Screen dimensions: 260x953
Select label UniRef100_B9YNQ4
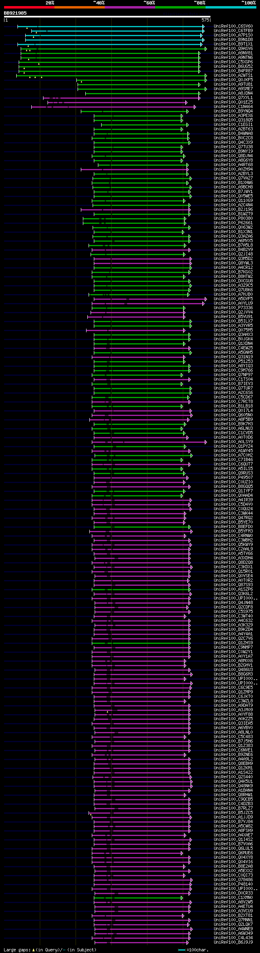point(233,111)
